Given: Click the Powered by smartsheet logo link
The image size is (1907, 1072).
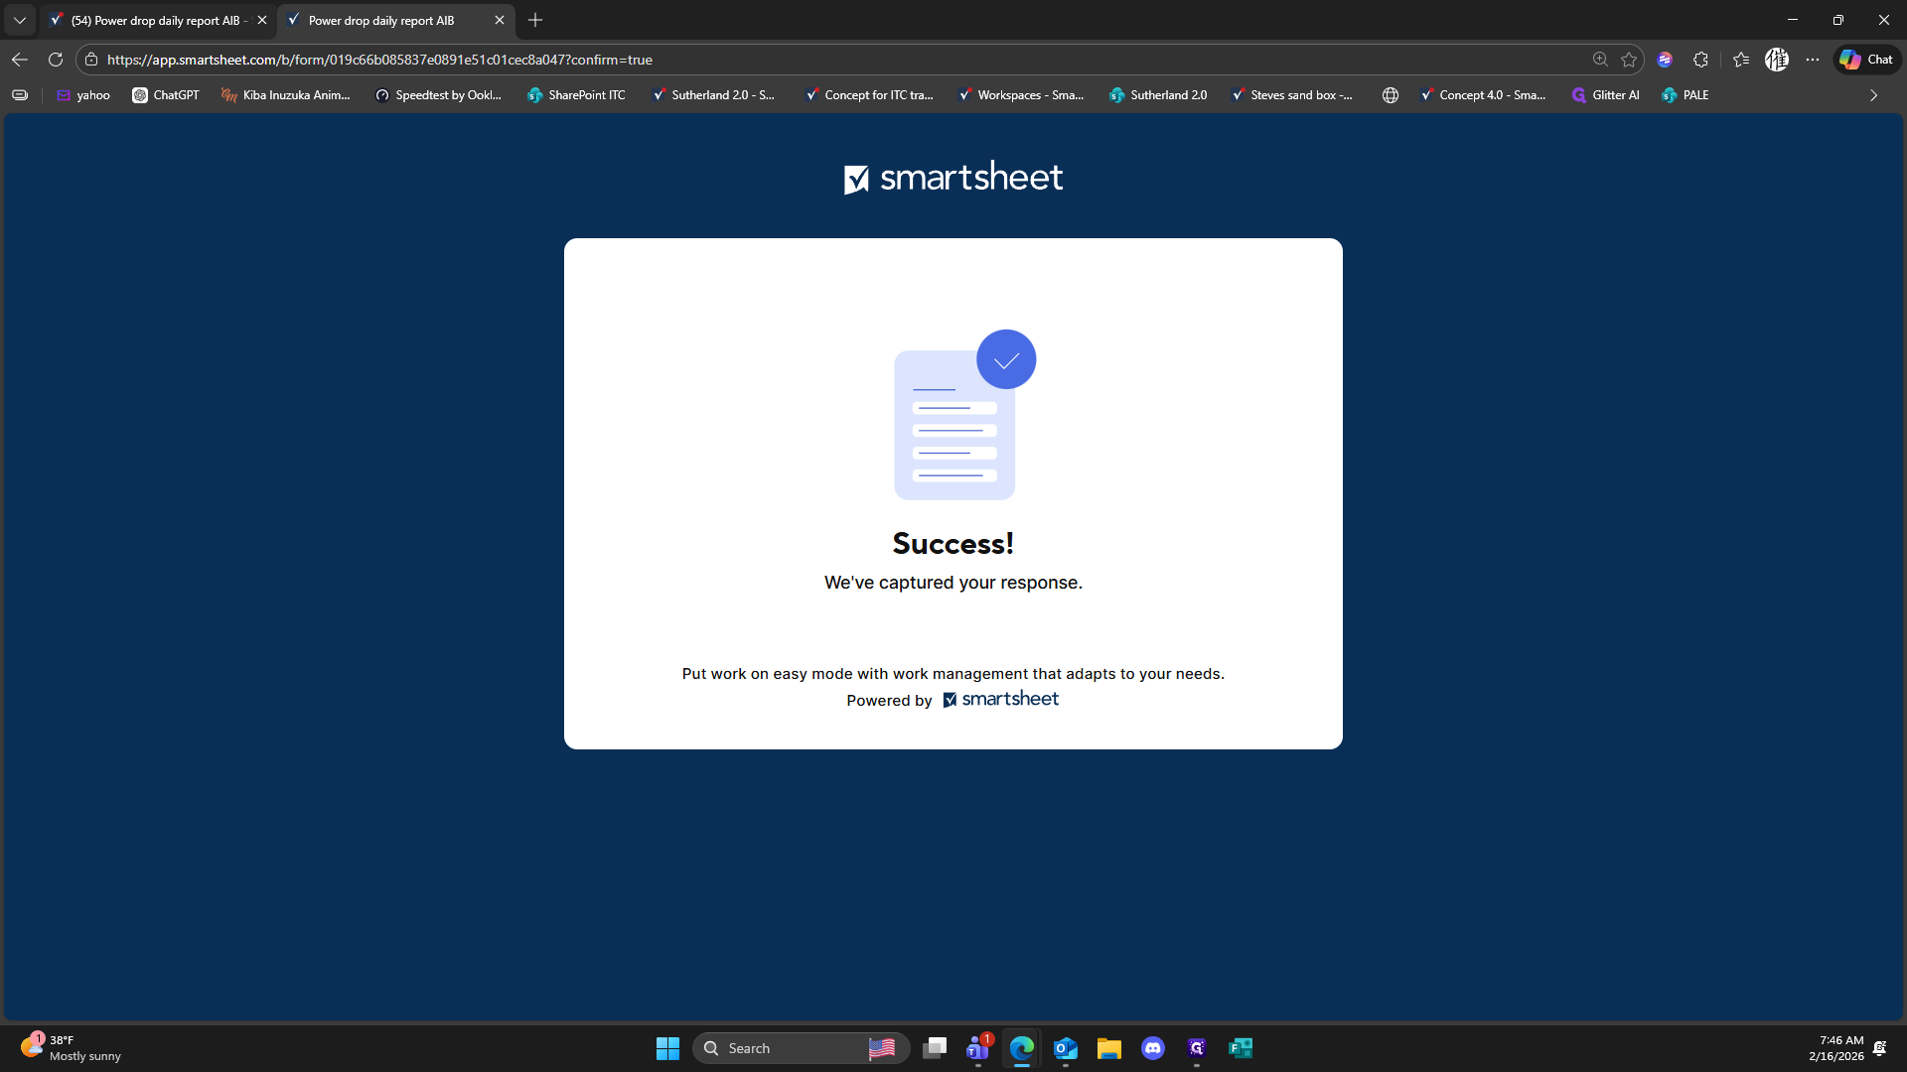Looking at the screenshot, I should [1000, 700].
